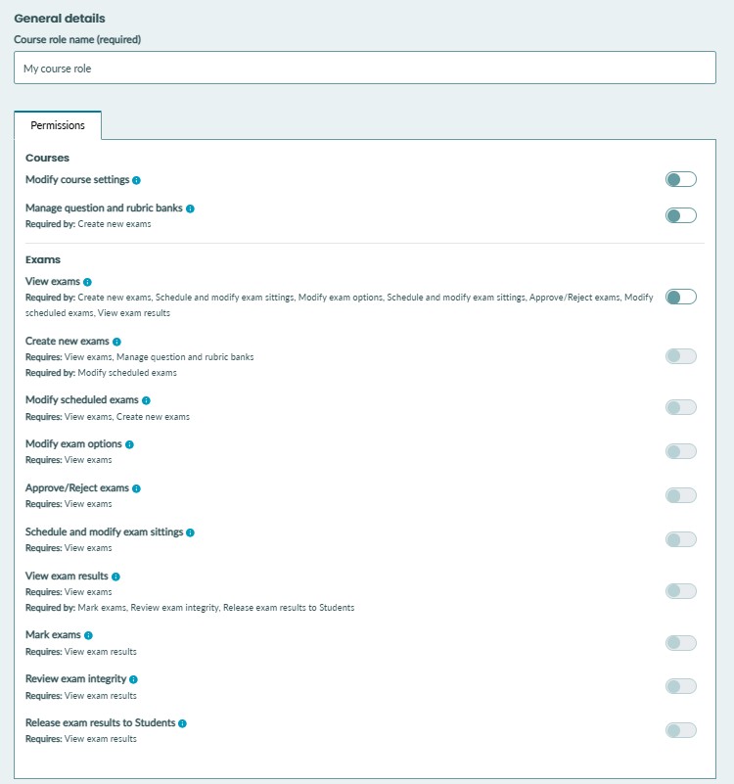Click the View exams info icon
Viewport: 734px width, 784px height.
click(x=87, y=282)
